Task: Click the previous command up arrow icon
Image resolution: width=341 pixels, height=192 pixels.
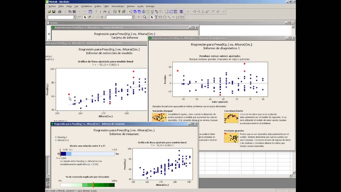Action: pyautogui.click(x=96, y=11)
